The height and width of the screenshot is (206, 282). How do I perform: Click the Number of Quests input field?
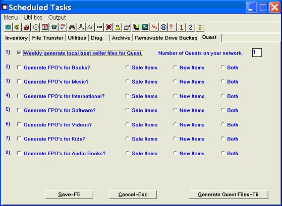coord(257,52)
